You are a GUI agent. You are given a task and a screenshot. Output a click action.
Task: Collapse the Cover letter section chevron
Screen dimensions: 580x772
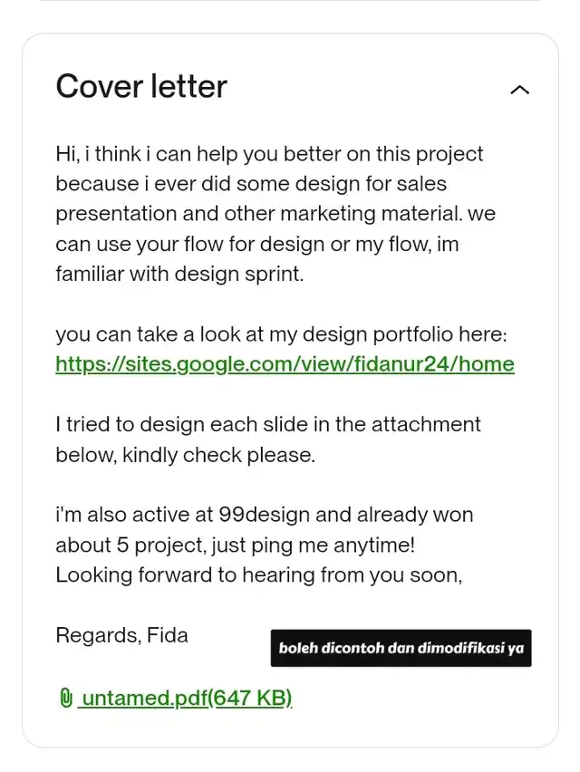(519, 90)
